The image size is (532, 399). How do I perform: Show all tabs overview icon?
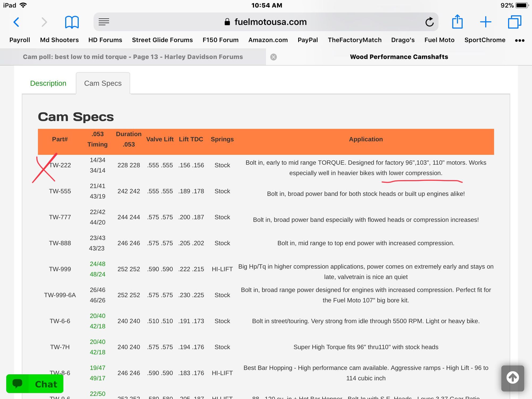click(514, 22)
